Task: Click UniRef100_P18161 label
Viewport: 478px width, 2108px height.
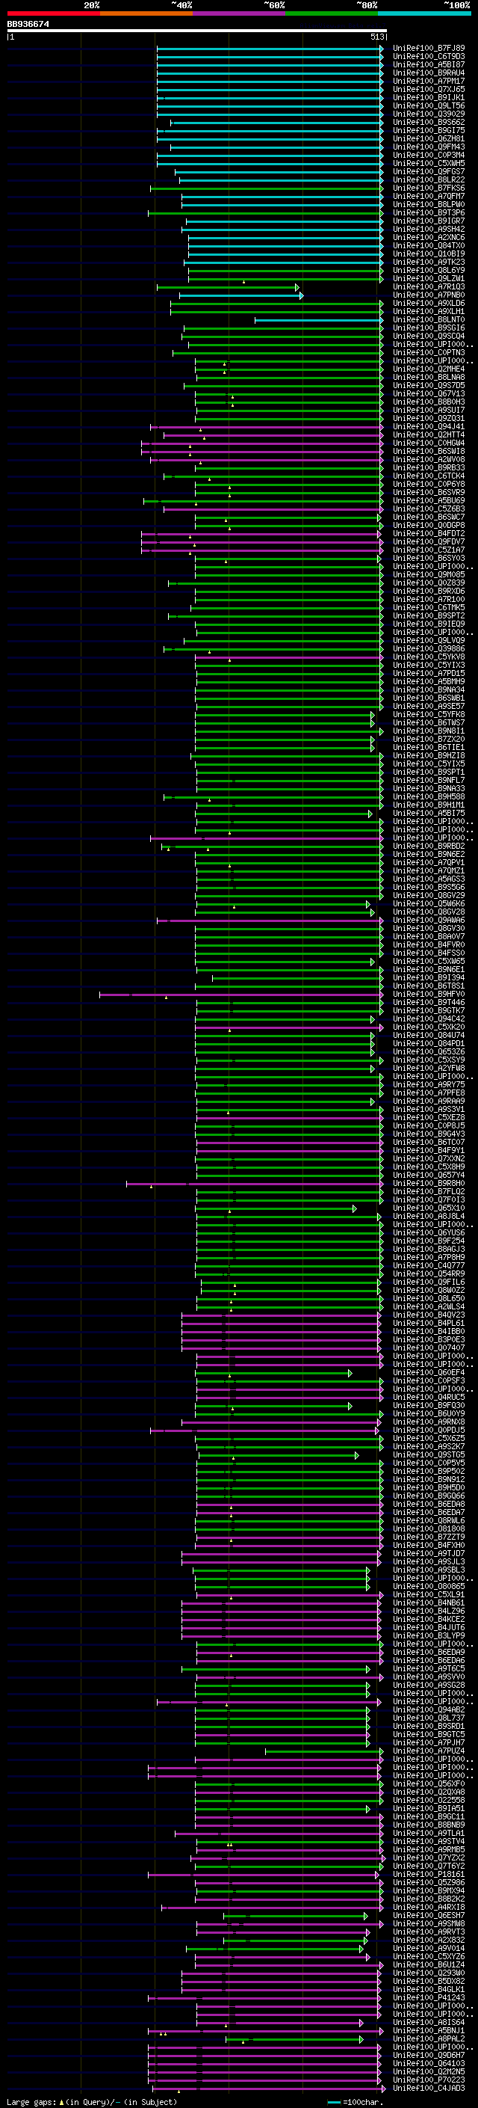Action: 429,1874
